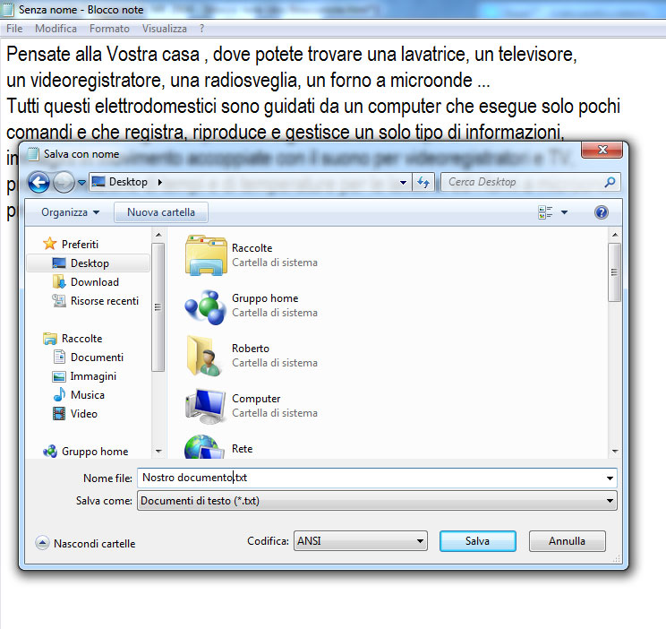Change view with the view options icon

coord(545,212)
